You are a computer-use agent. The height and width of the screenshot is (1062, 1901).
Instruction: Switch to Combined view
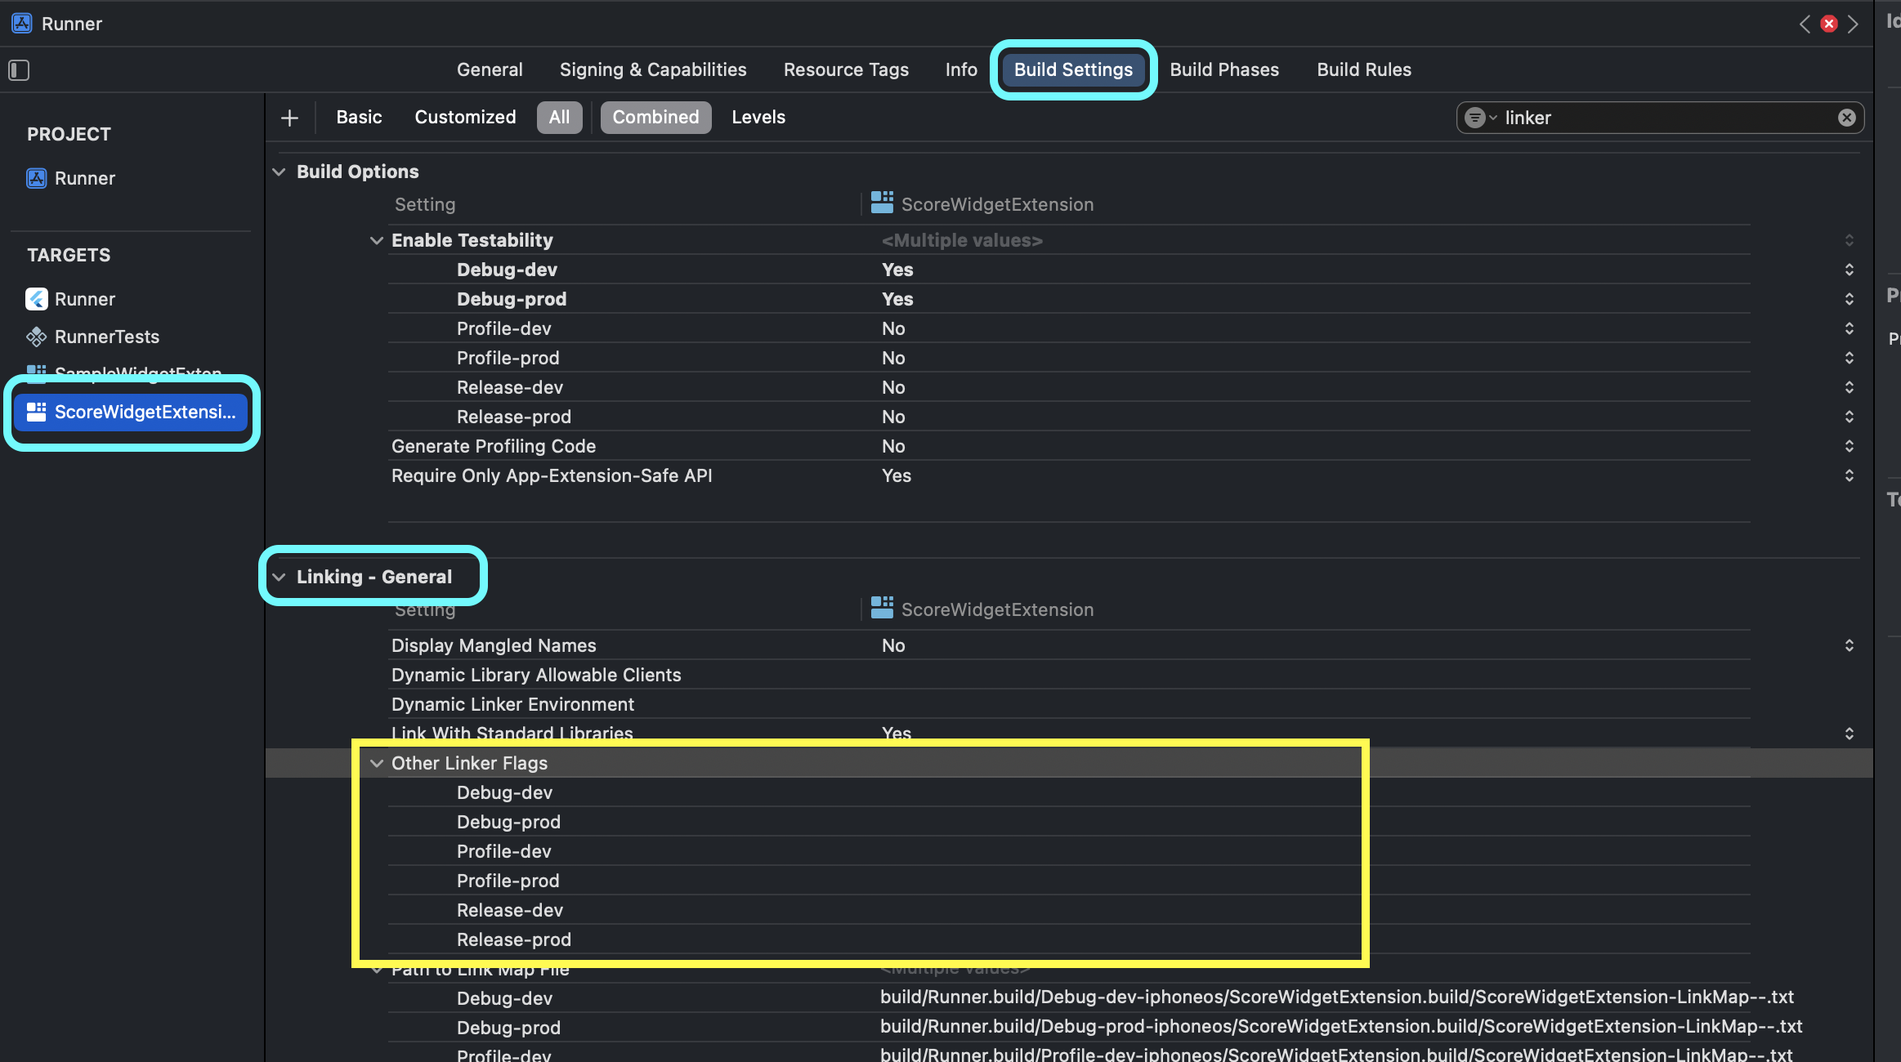click(x=655, y=117)
